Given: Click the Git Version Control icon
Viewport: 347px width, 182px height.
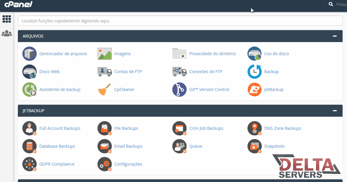Looking at the screenshot, I should point(179,90).
